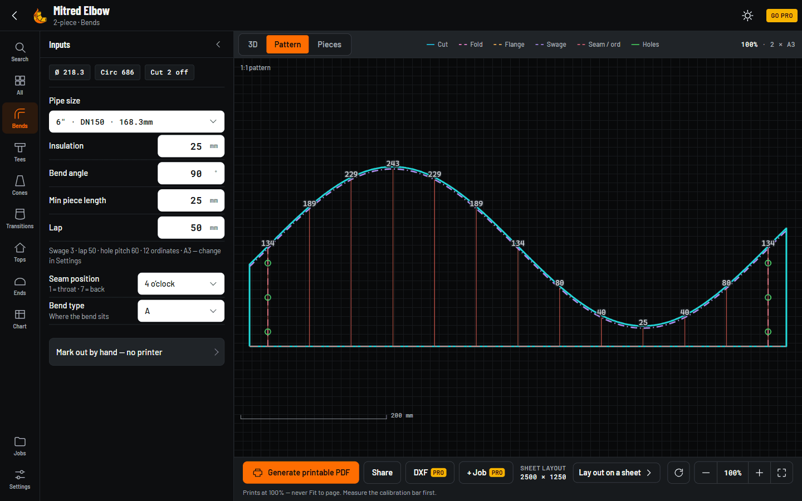Open the Seam position dropdown
802x501 pixels.
(181, 284)
